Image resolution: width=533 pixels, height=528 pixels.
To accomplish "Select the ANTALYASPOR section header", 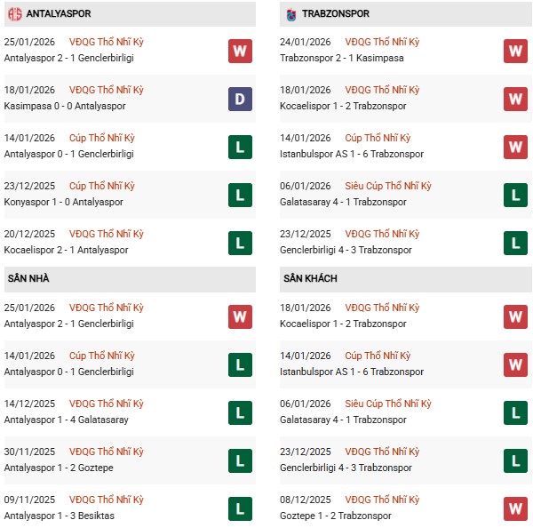I will (60, 14).
